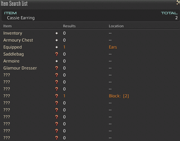Click the diamond icon beside Armoire

57,61
